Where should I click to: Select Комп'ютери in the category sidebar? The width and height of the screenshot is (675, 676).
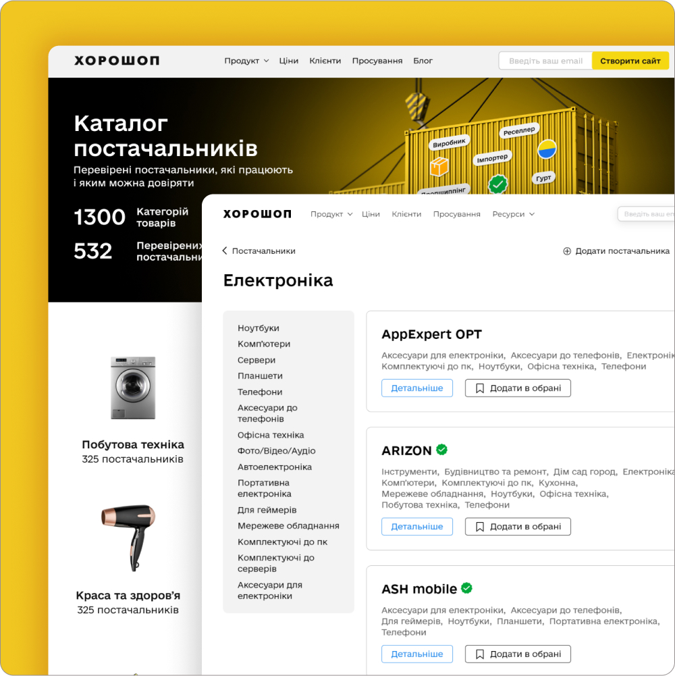coord(264,344)
